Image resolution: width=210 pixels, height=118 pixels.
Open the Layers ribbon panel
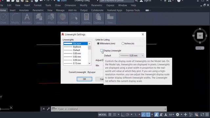(x=39, y=19)
